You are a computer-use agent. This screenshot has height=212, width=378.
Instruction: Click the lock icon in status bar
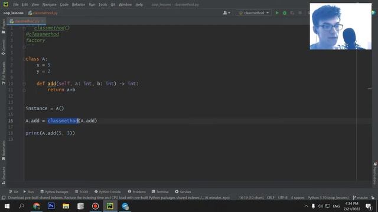pyautogui.click(x=373, y=198)
